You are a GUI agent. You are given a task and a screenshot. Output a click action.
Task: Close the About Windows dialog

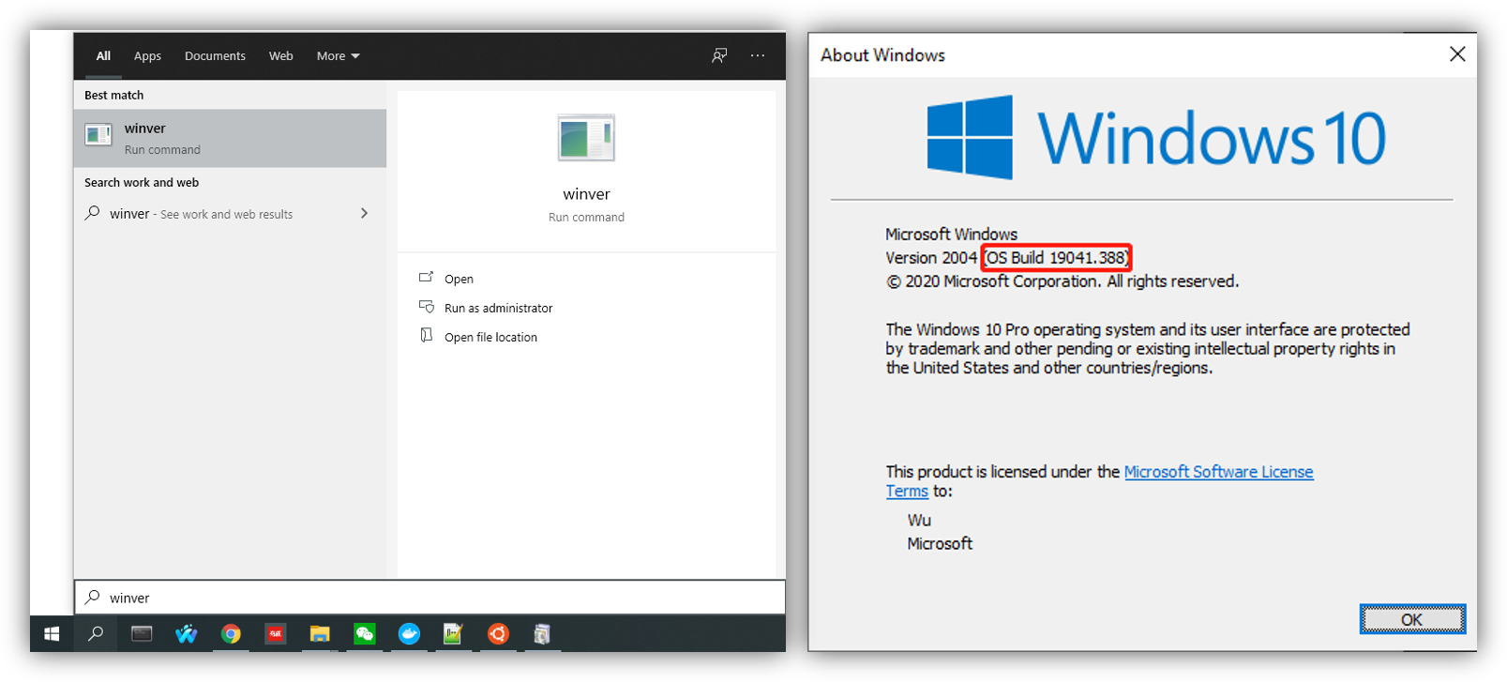[1457, 54]
